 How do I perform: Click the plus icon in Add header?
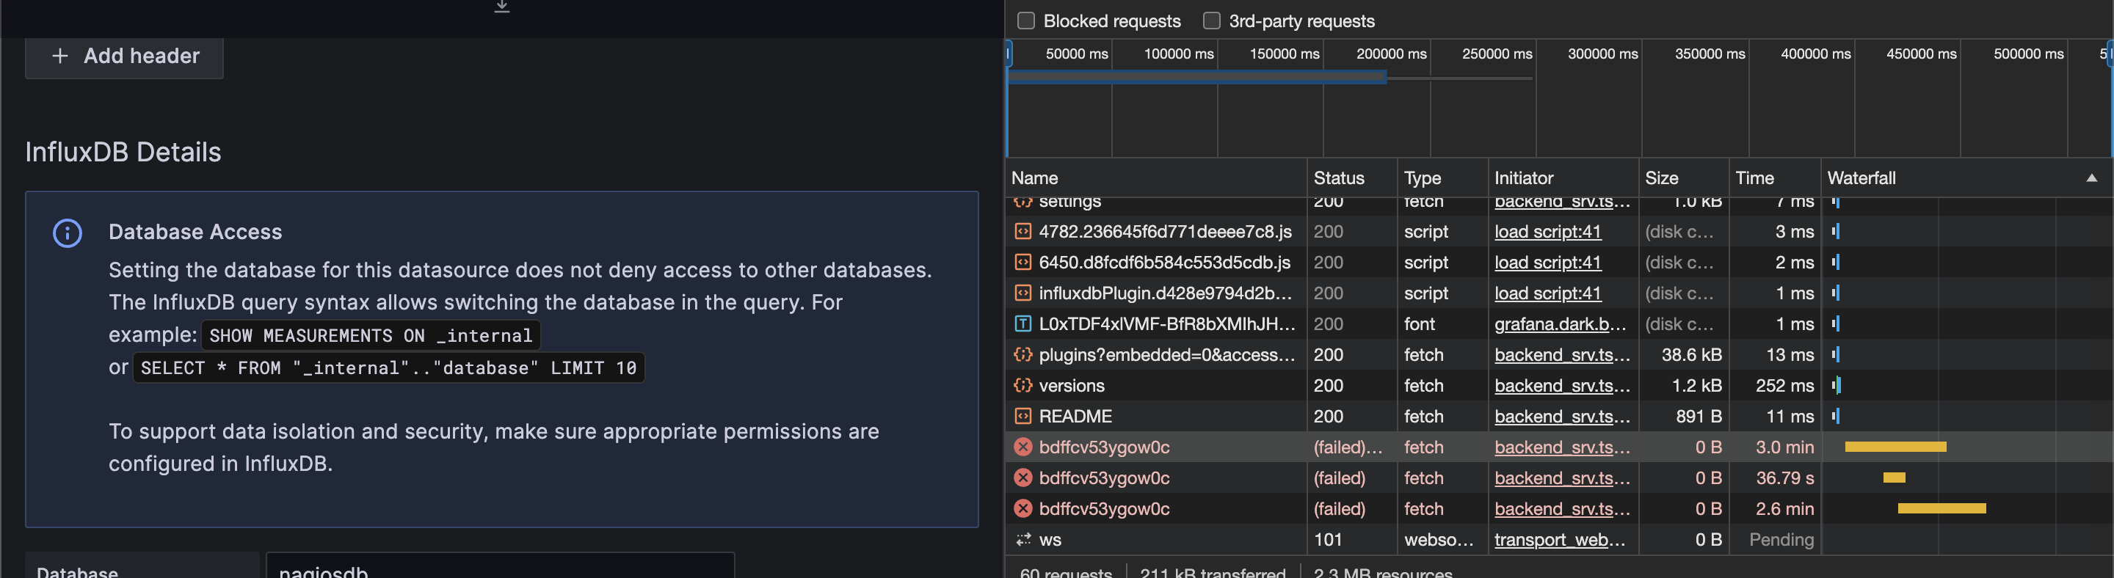pos(60,56)
